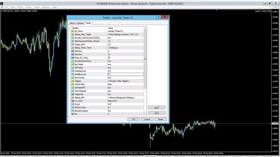Open the Tools menu
This screenshot has height=157, width=280.
click(x=37, y=7)
